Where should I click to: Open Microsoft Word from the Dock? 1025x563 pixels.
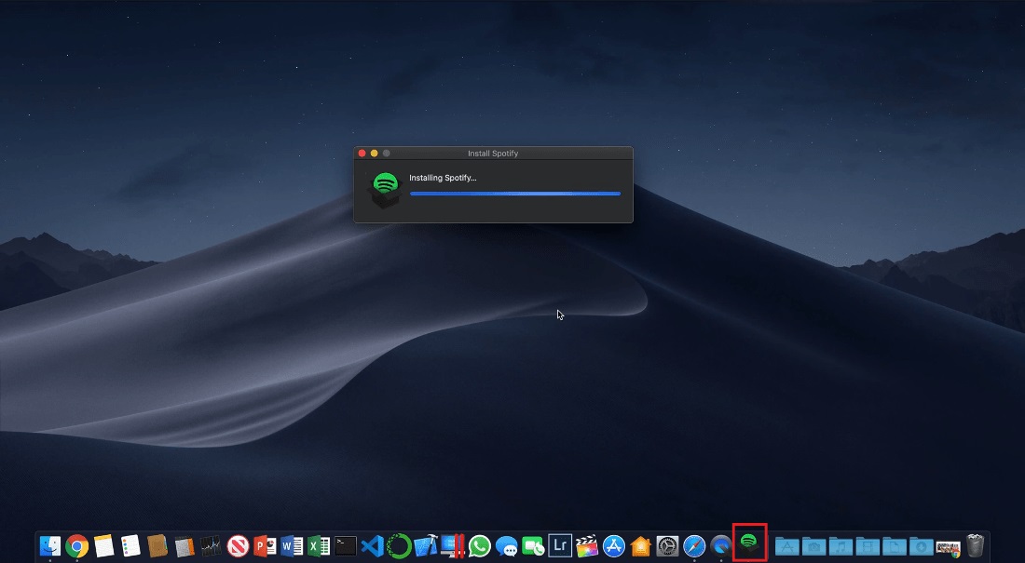(x=293, y=545)
